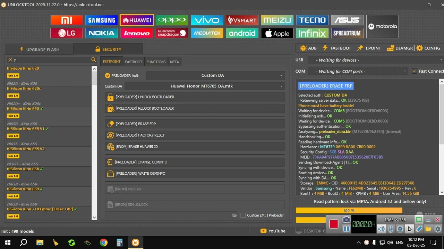Screen dimensions: 444x249
Task: Click [PRELOADER] RELOCK BOOTLOADER
Action: (x=195, y=108)
